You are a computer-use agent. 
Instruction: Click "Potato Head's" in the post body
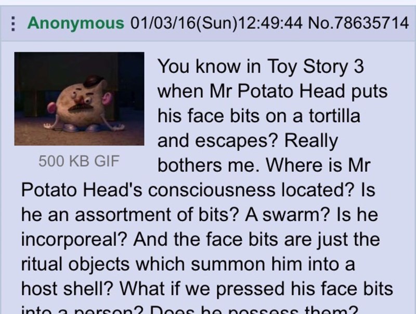pos(82,190)
